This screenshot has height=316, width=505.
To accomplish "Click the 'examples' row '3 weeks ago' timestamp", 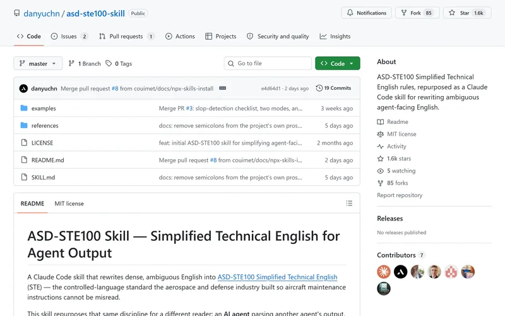I will 336,108.
